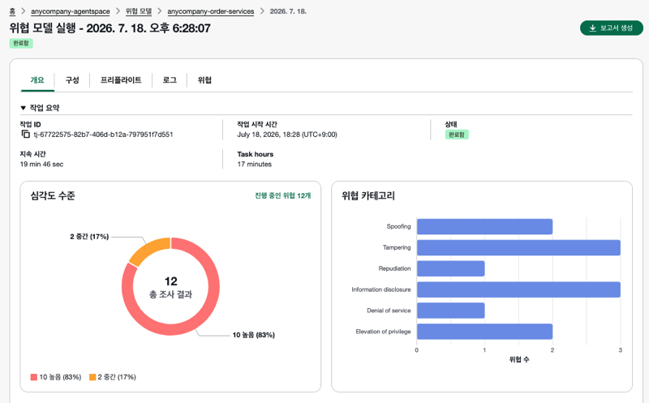Viewport: 649px width, 403px height.
Task: Click the 심각도 수준 panel heading
Action: tap(53, 195)
